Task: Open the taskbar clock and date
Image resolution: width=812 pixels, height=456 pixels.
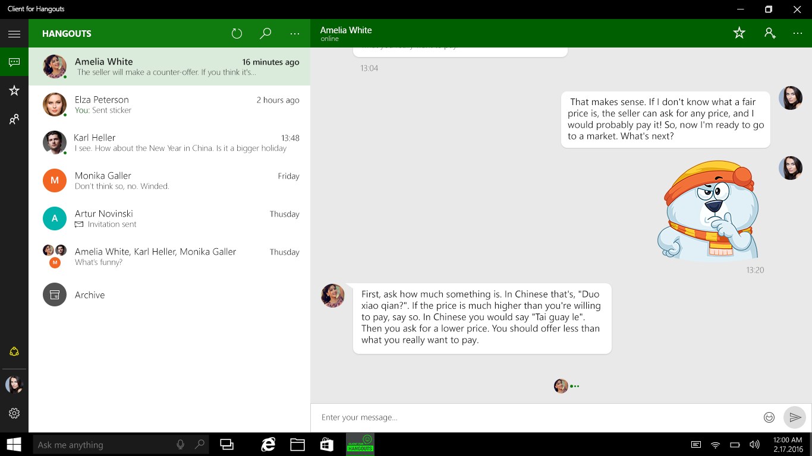Action: 788,445
